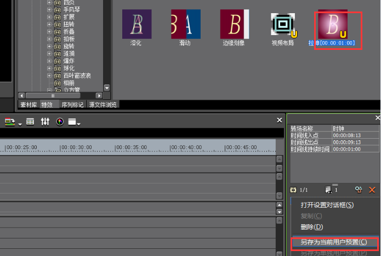Viewport: 381px width, 256px height.
Task: Click folder icon beside 扩展
Action: pyautogui.click(x=58, y=17)
